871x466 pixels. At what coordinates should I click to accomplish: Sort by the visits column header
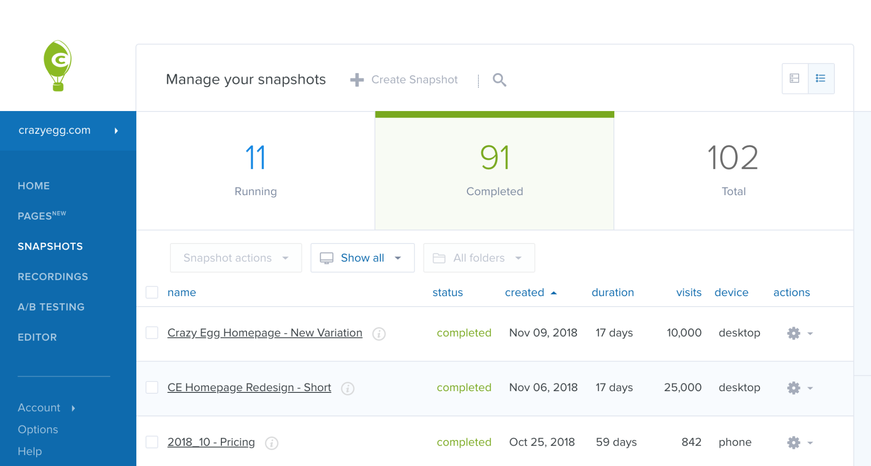point(689,292)
